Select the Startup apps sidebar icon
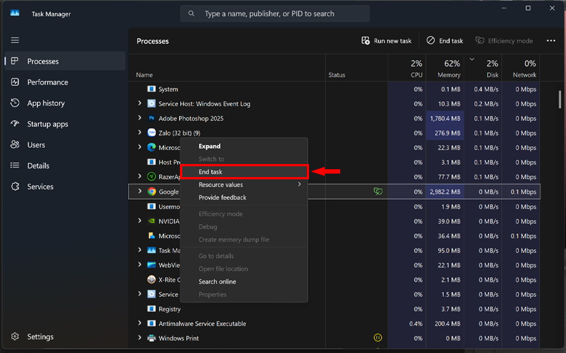The width and height of the screenshot is (566, 353). pyautogui.click(x=15, y=124)
